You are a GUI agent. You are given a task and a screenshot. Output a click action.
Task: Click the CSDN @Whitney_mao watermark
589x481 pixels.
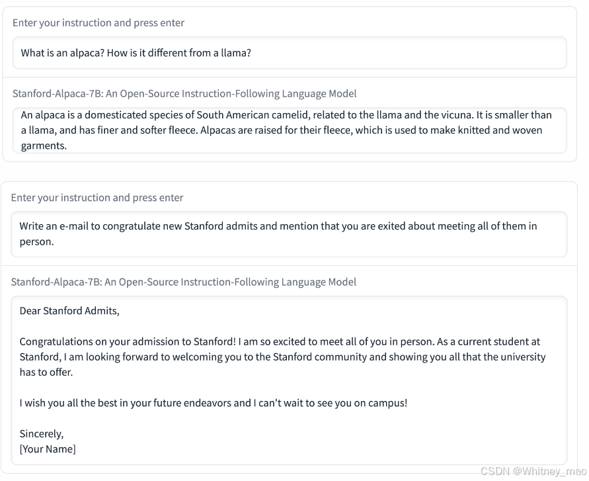click(x=533, y=471)
